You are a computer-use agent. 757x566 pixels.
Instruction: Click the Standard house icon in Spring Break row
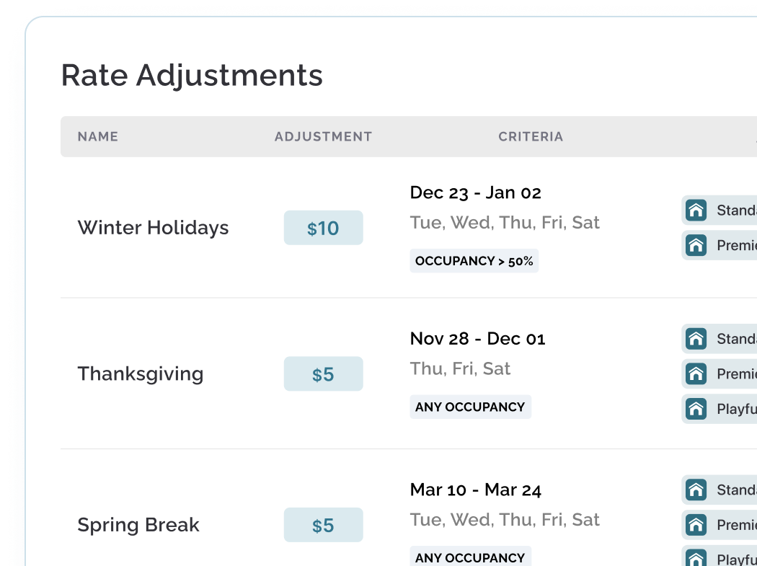[696, 490]
